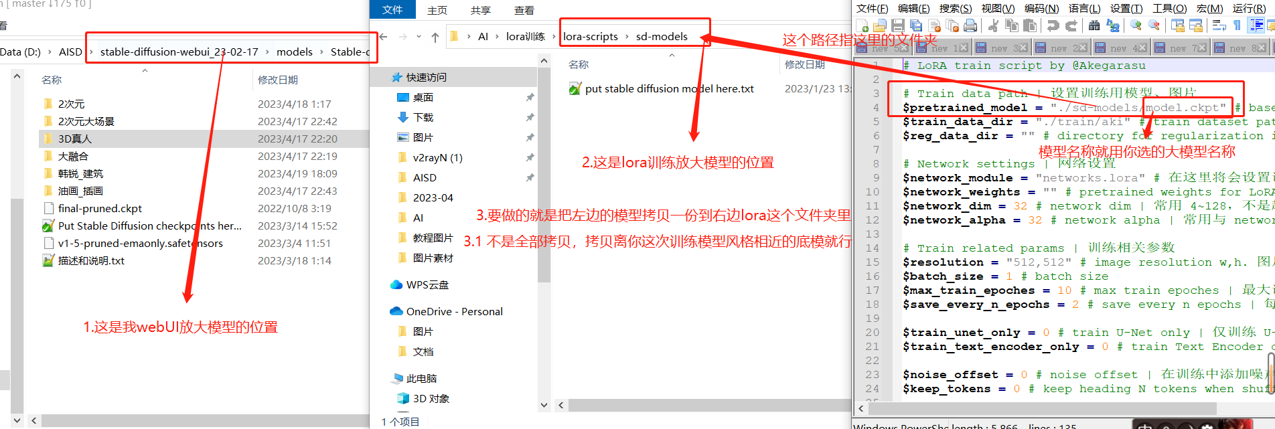Click the New file icon in Notepad++ toolbar
Image resolution: width=1275 pixels, height=429 pixels.
pos(862,25)
